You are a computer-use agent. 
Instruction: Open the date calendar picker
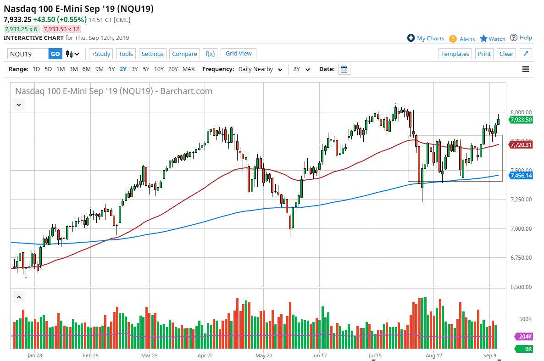tap(344, 69)
